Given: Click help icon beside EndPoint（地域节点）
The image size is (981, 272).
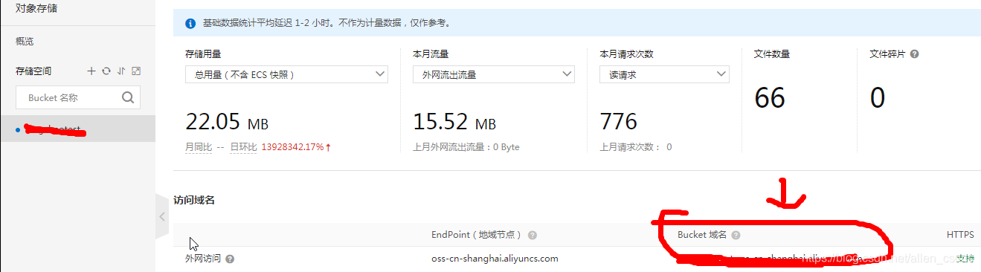Looking at the screenshot, I should click(x=533, y=235).
